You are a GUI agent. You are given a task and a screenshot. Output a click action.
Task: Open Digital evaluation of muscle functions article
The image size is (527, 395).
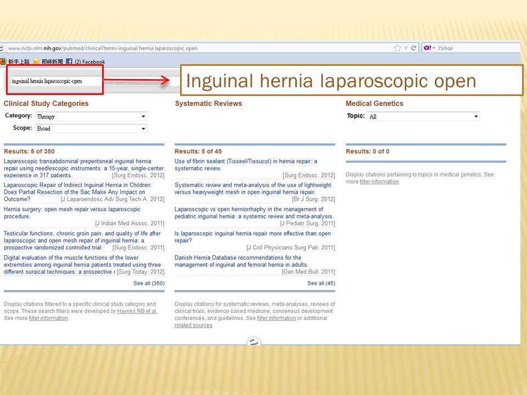pyautogui.click(x=82, y=264)
